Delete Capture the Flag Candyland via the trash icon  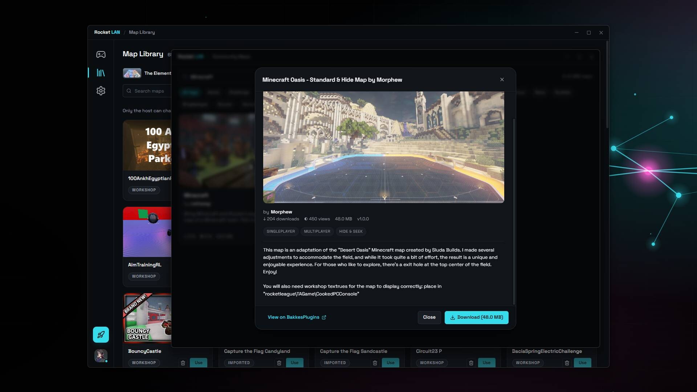pos(279,363)
